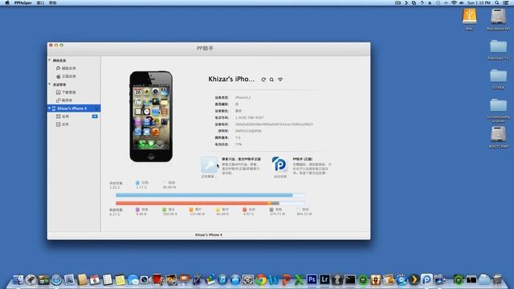Open Lightroom from the Dock

[x=324, y=279]
